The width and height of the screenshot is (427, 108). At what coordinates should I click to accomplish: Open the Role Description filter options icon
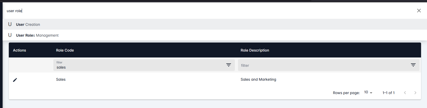coord(413,65)
